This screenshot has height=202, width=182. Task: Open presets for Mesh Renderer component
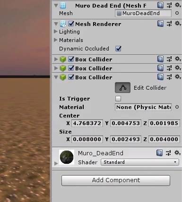pyautogui.click(x=169, y=24)
